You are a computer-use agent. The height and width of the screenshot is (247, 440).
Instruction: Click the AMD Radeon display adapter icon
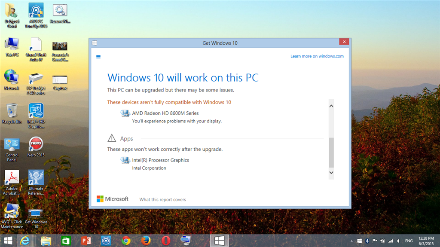[x=125, y=113]
